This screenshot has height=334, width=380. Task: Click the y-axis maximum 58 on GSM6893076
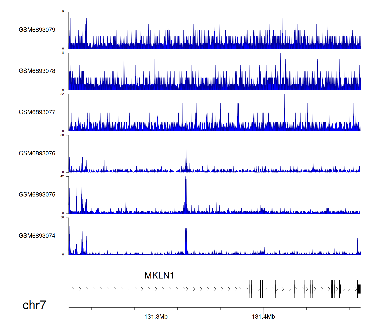click(62, 135)
